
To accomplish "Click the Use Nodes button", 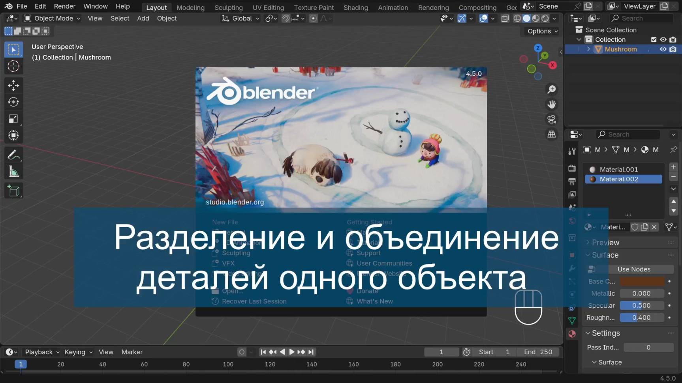I will coord(641,269).
